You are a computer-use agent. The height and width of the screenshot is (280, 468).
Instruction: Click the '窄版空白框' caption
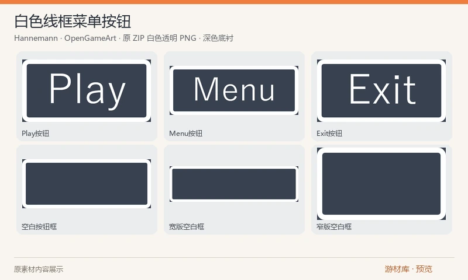334,227
